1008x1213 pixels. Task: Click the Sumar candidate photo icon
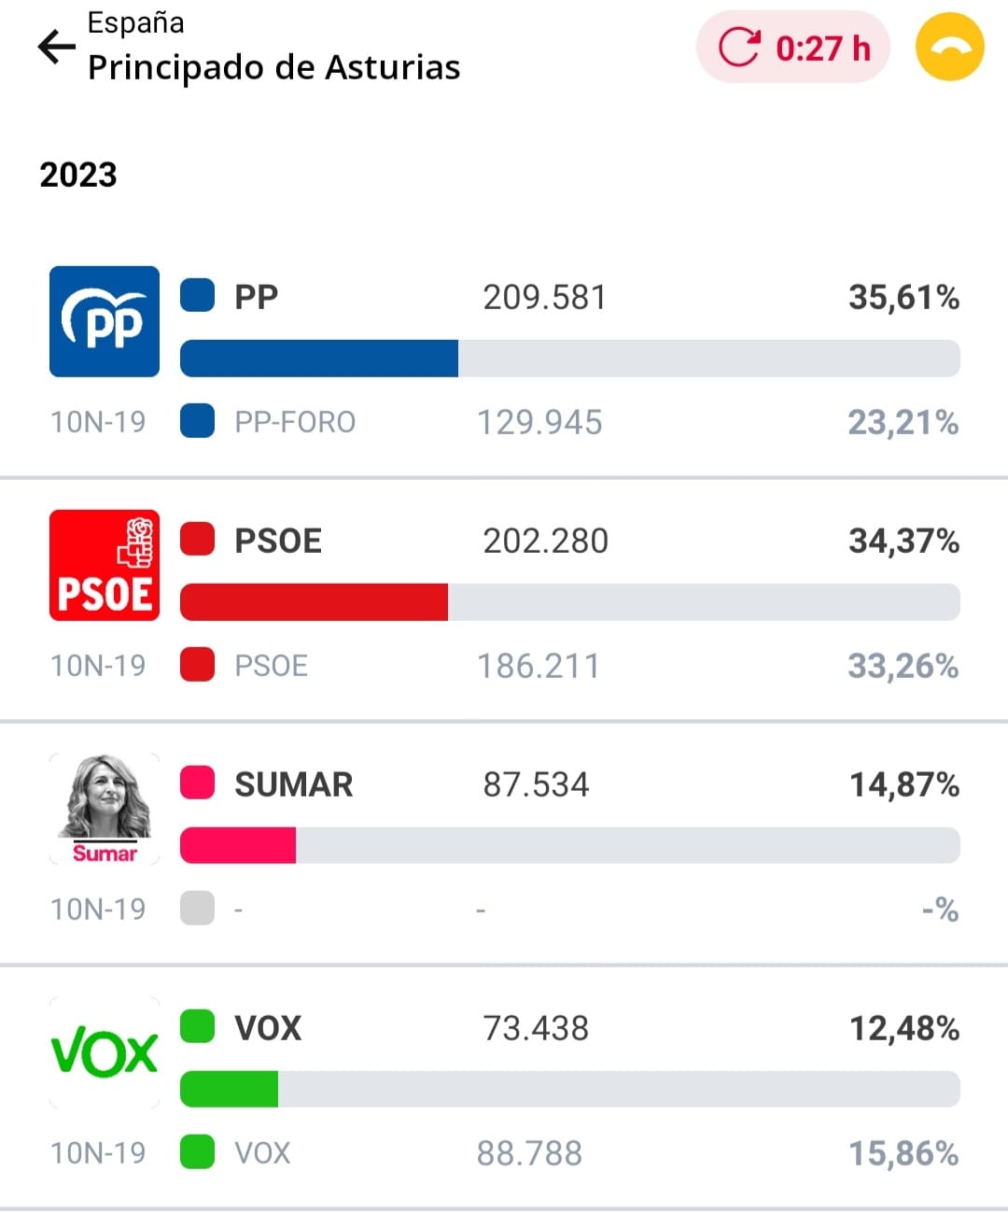pos(105,808)
